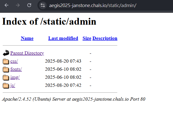Go to Parent Directory link
The image size is (173, 113).
click(27, 53)
